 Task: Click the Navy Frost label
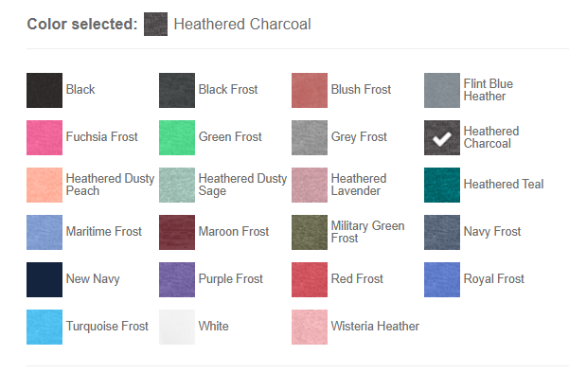click(x=492, y=232)
